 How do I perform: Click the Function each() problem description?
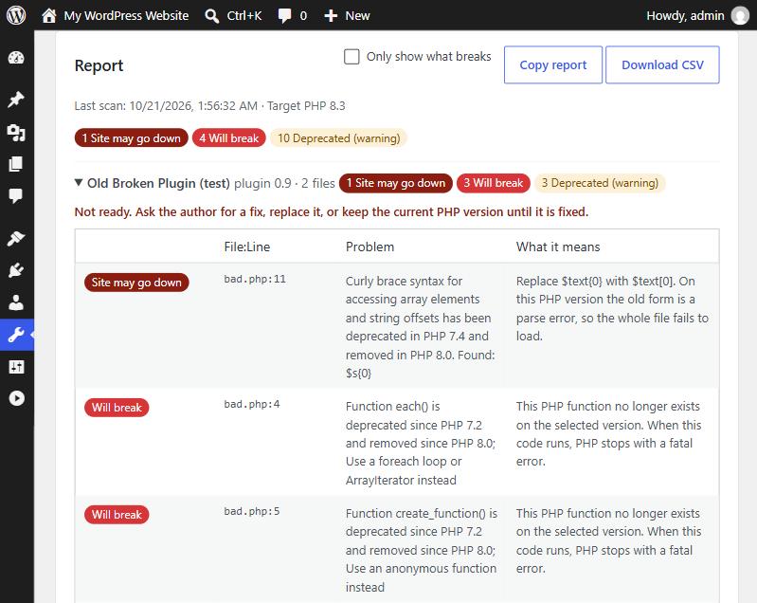point(420,443)
